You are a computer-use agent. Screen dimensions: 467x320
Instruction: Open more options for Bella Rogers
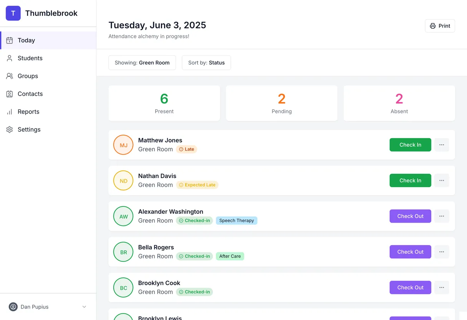[x=442, y=252]
